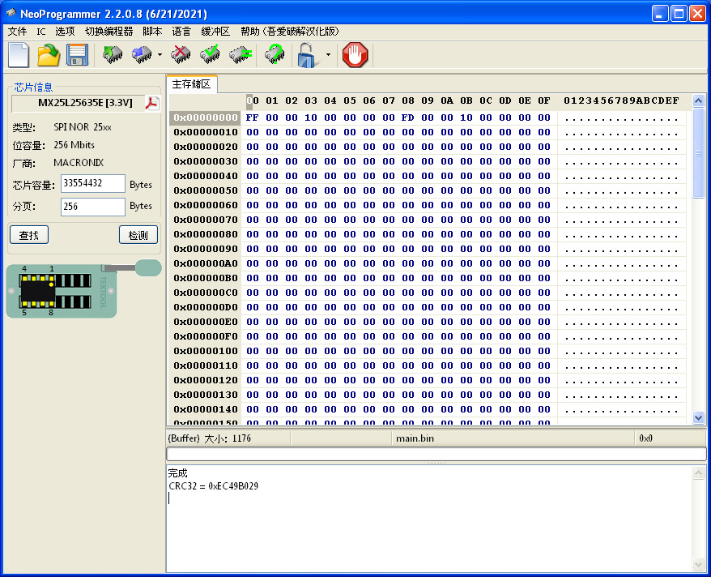Open the 语言 menu
Viewport: 711px width, 577px height.
pos(181,32)
